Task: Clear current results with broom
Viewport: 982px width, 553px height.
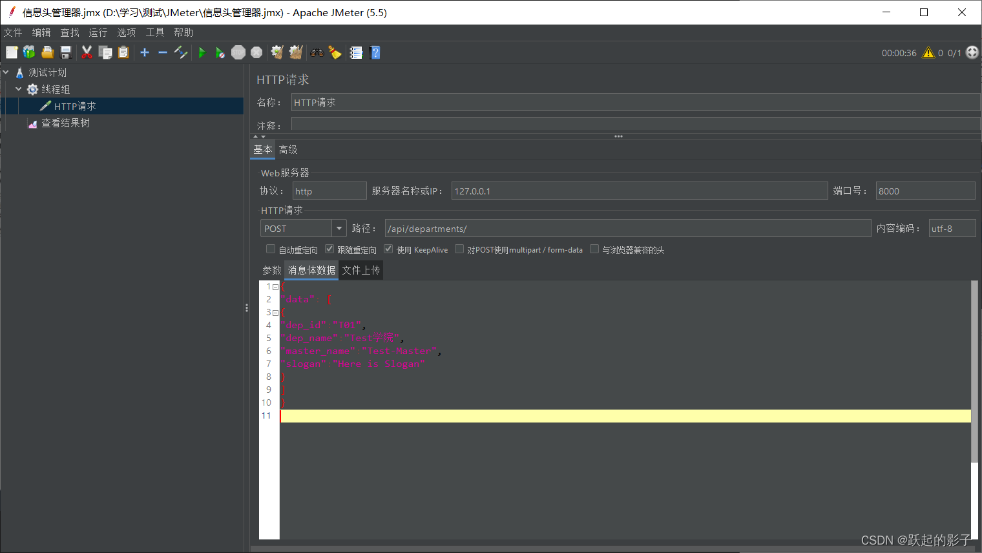Action: (277, 52)
